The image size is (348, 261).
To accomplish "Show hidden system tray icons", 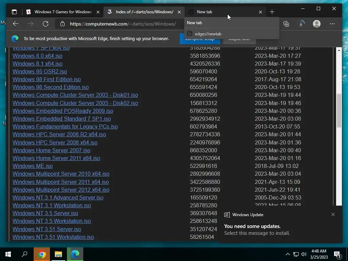I will click(288, 254).
